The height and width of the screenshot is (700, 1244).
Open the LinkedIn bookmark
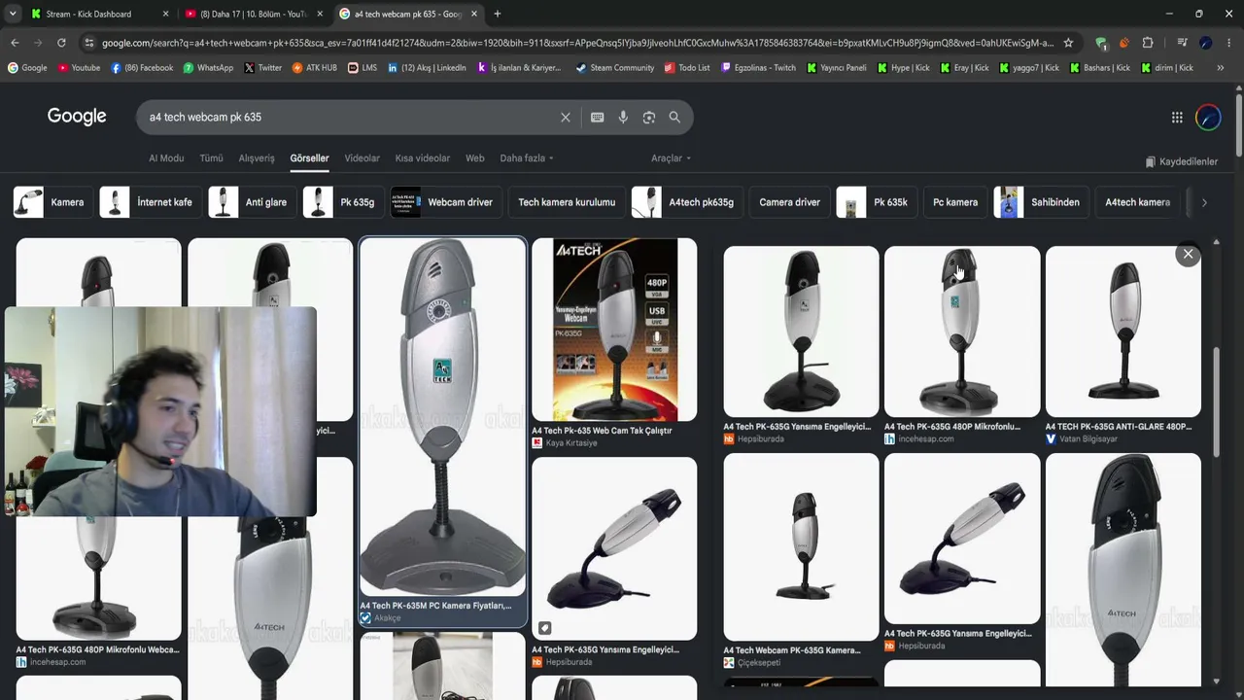427,68
